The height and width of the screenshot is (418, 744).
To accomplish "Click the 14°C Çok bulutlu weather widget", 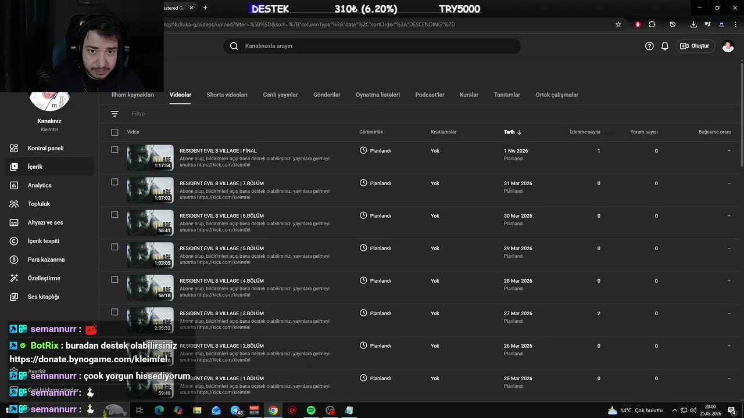I will [x=635, y=410].
